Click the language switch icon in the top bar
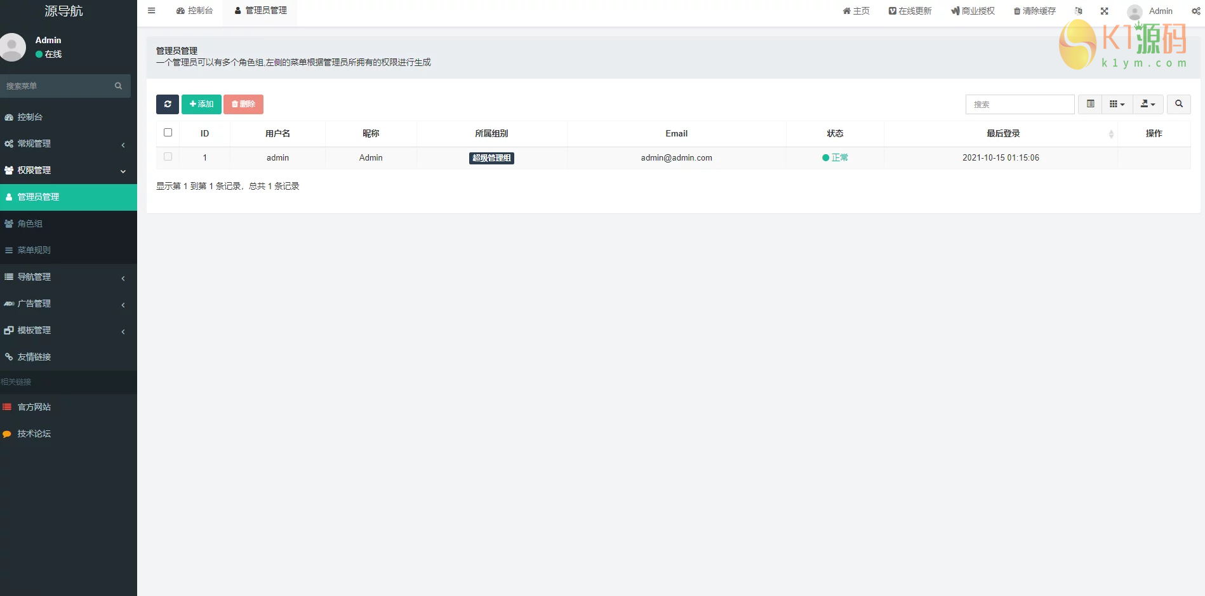Image resolution: width=1205 pixels, height=596 pixels. 1078,11
